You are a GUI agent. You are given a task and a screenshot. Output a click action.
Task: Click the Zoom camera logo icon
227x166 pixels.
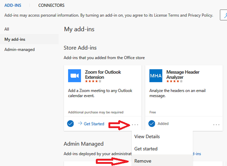point(75,76)
